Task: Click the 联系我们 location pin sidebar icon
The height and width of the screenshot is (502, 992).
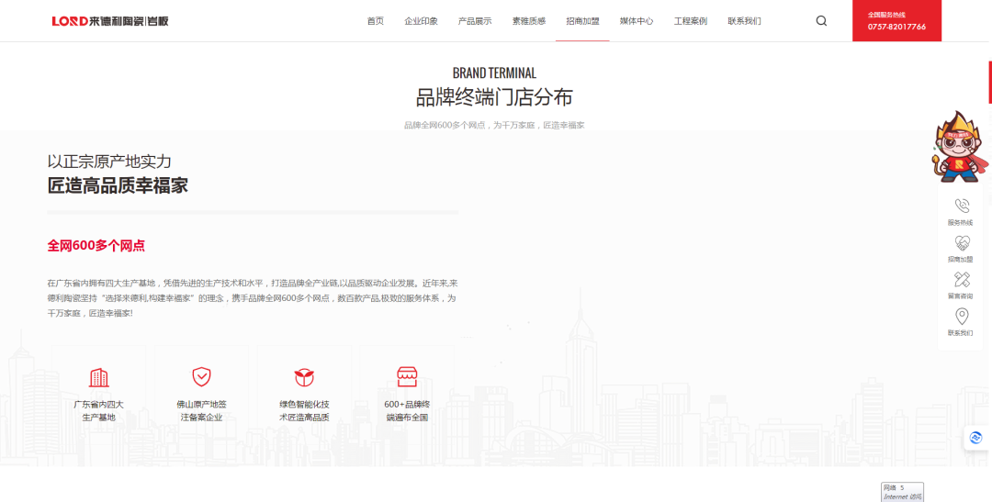Action: coord(962,317)
